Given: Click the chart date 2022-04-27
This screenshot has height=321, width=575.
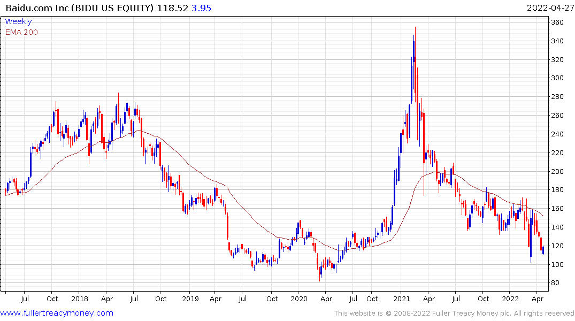Looking at the screenshot, I should pos(550,8).
